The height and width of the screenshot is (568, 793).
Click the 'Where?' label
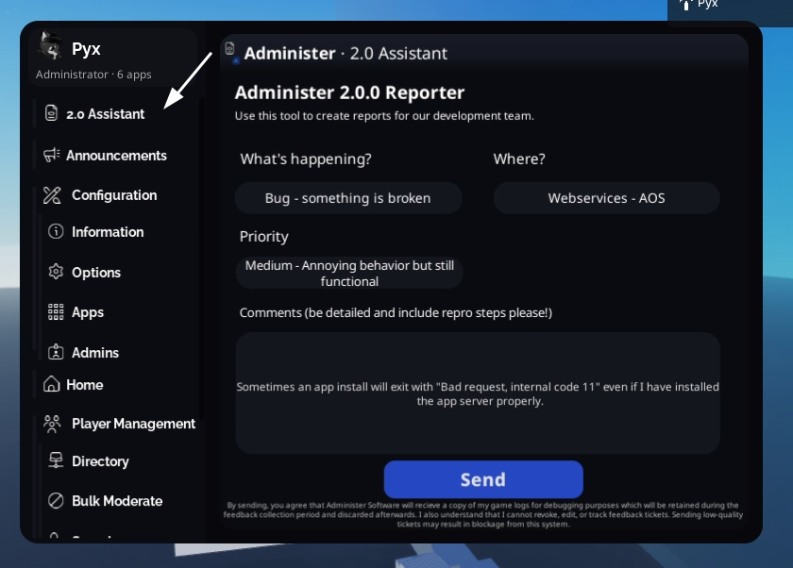tap(519, 159)
